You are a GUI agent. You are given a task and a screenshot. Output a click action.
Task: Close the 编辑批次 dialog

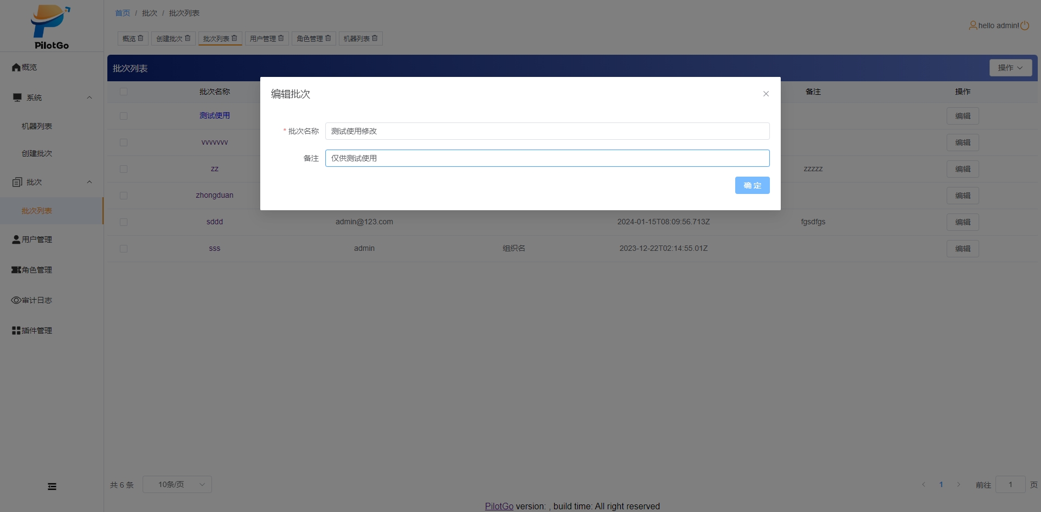(x=766, y=94)
